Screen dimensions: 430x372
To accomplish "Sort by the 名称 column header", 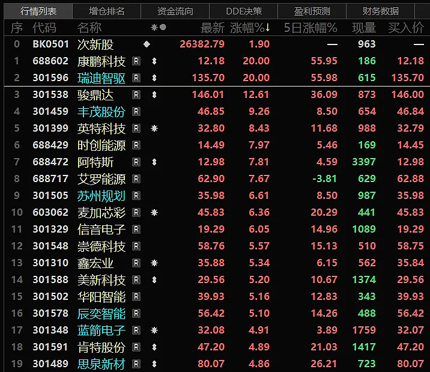I will point(89,28).
